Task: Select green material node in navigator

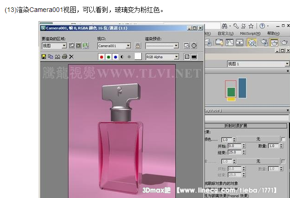Action: 231,92
